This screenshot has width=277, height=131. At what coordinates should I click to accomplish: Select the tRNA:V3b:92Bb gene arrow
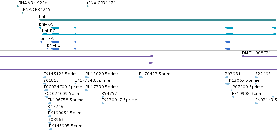coord(18,7)
